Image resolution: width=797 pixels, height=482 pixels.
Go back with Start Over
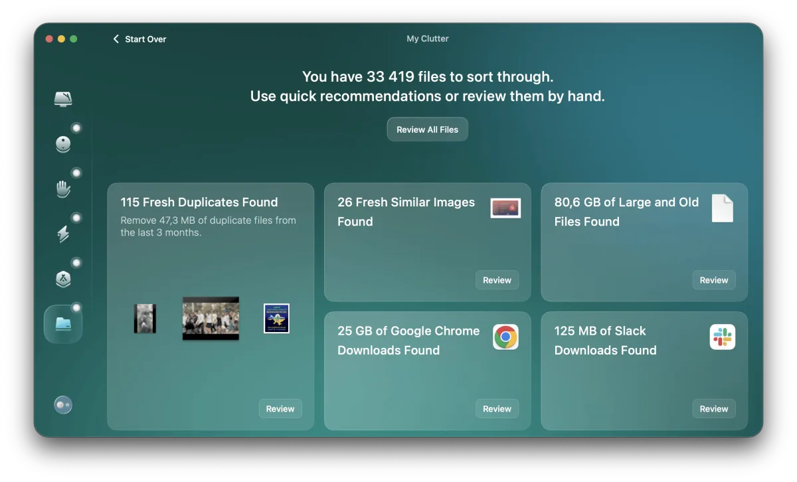coord(139,39)
